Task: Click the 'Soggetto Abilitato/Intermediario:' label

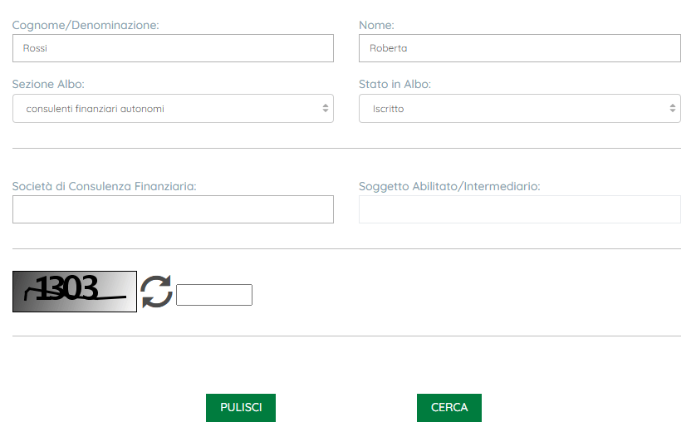Action: point(449,187)
